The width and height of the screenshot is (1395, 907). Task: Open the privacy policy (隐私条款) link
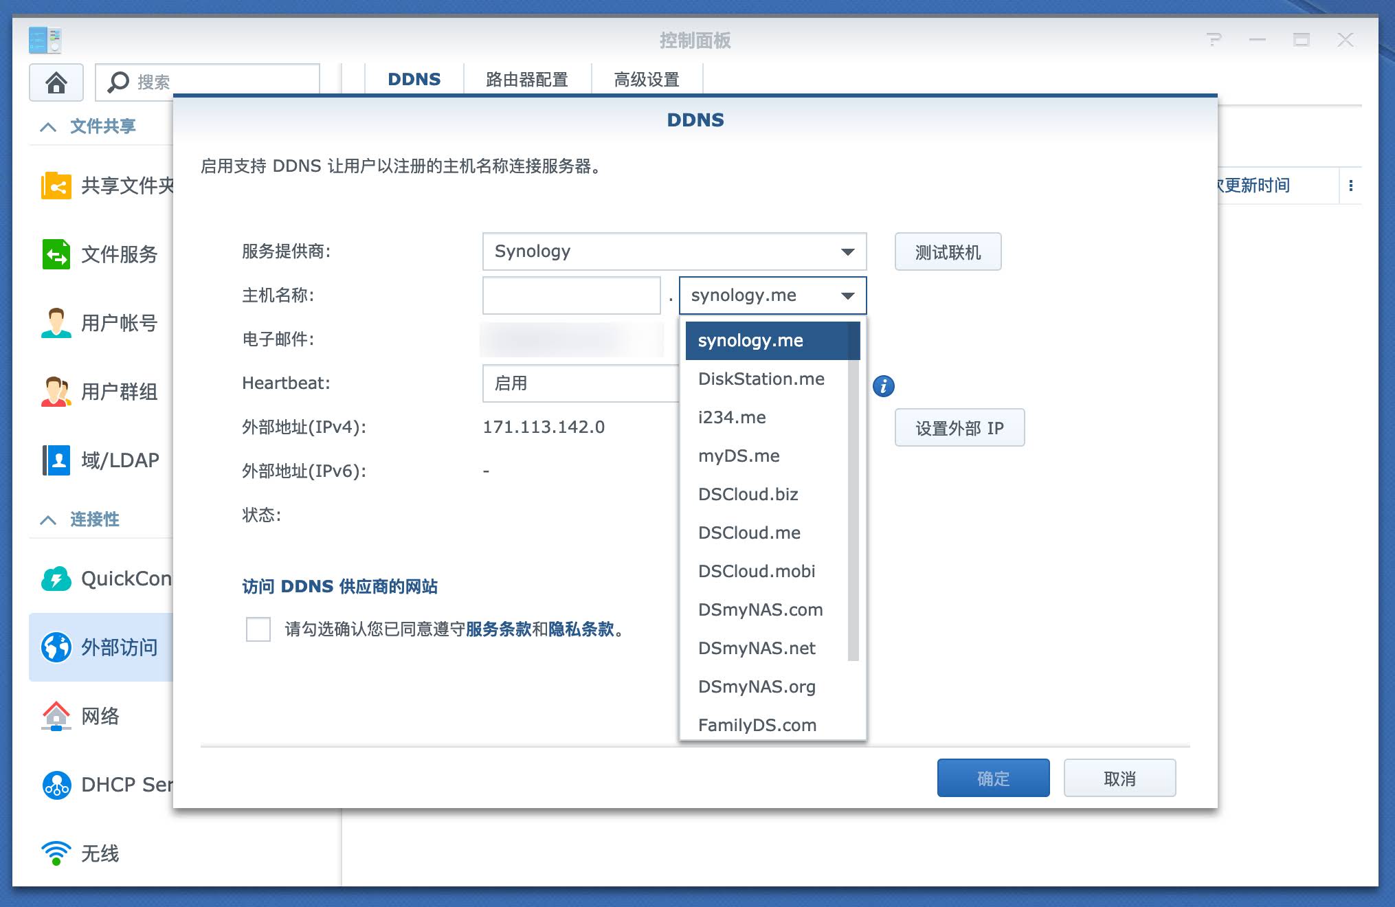tap(581, 629)
